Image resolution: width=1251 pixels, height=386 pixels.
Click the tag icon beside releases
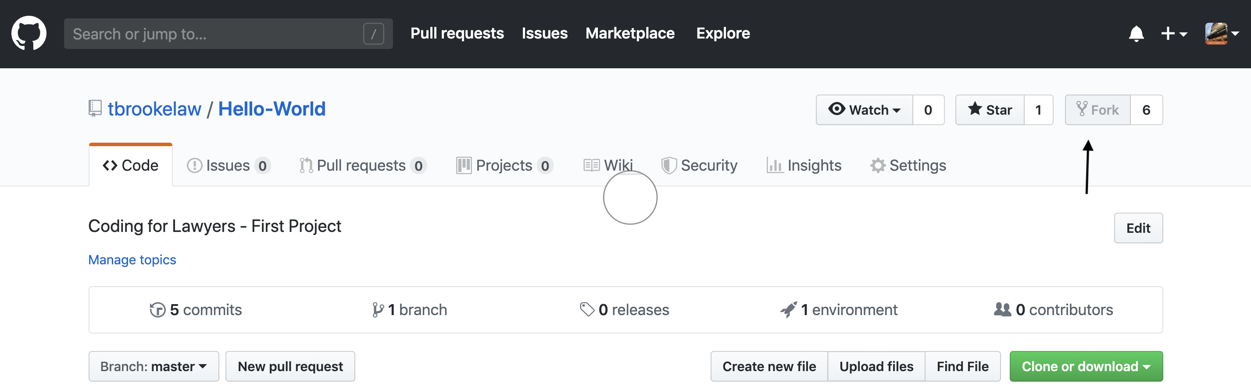point(587,310)
